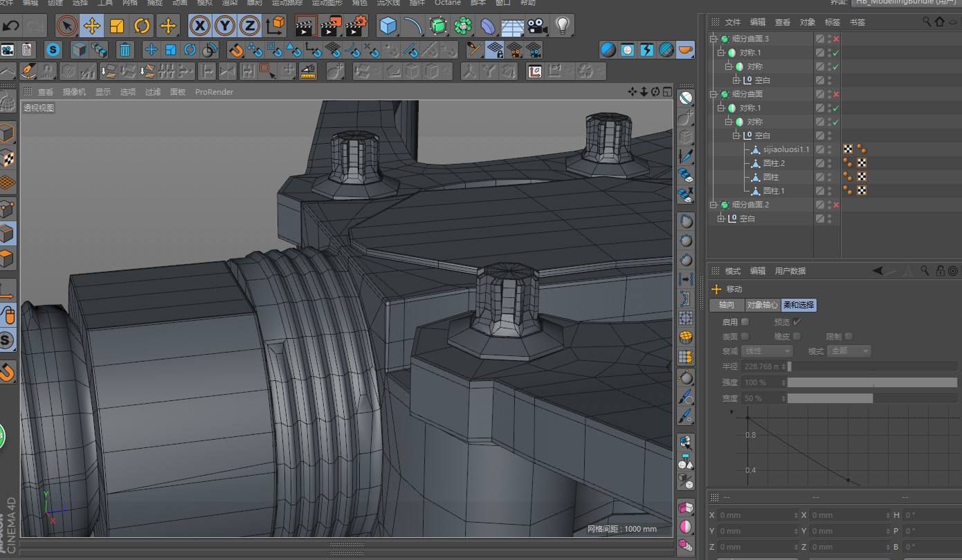Open the ProRender menu in the viewport

click(214, 91)
